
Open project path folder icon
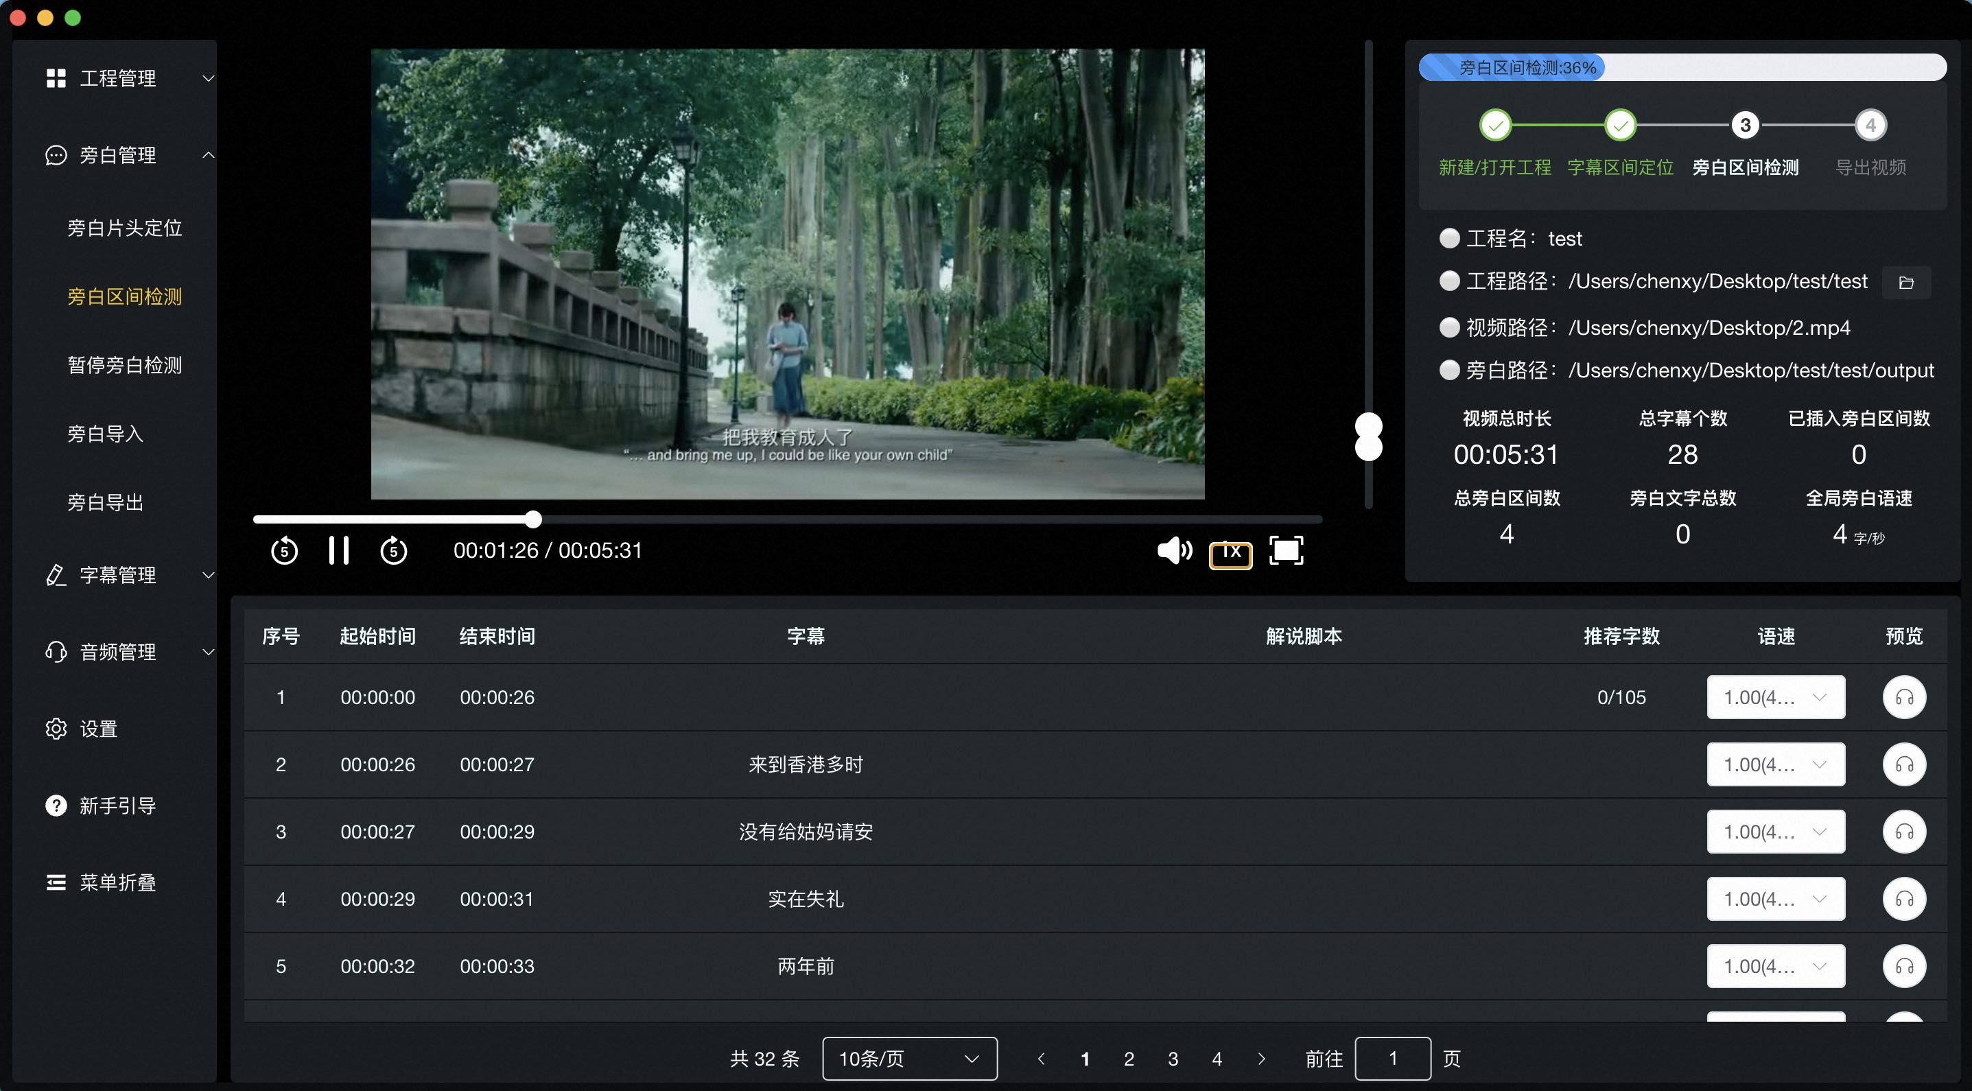pos(1906,283)
